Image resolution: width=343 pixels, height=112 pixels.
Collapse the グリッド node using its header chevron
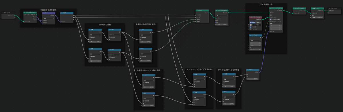197,10
